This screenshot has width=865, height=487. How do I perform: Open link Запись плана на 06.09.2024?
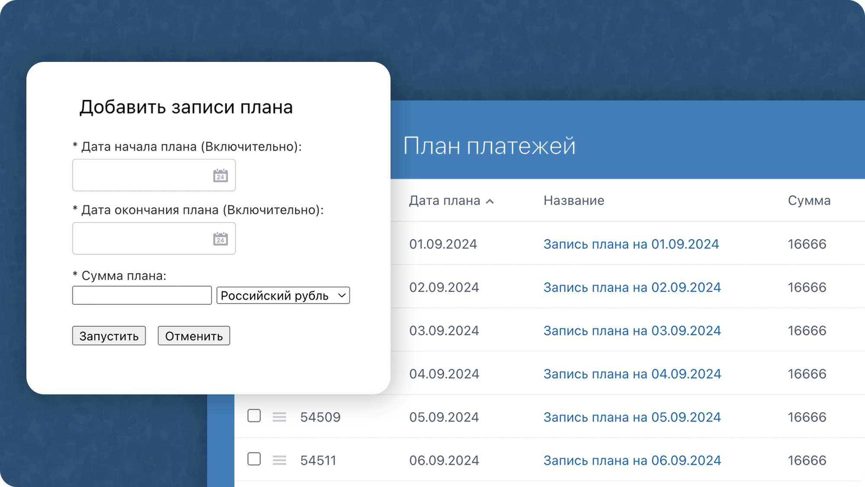pos(632,461)
